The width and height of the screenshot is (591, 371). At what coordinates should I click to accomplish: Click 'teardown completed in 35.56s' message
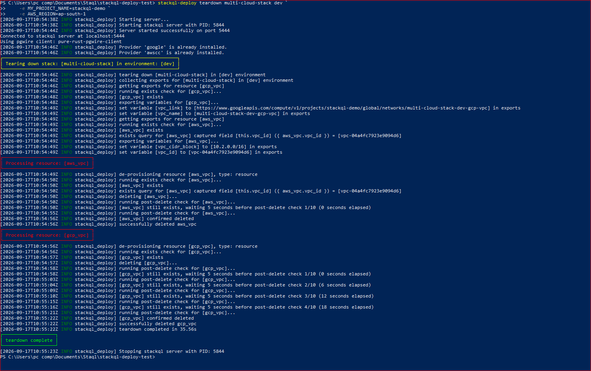[157, 329]
